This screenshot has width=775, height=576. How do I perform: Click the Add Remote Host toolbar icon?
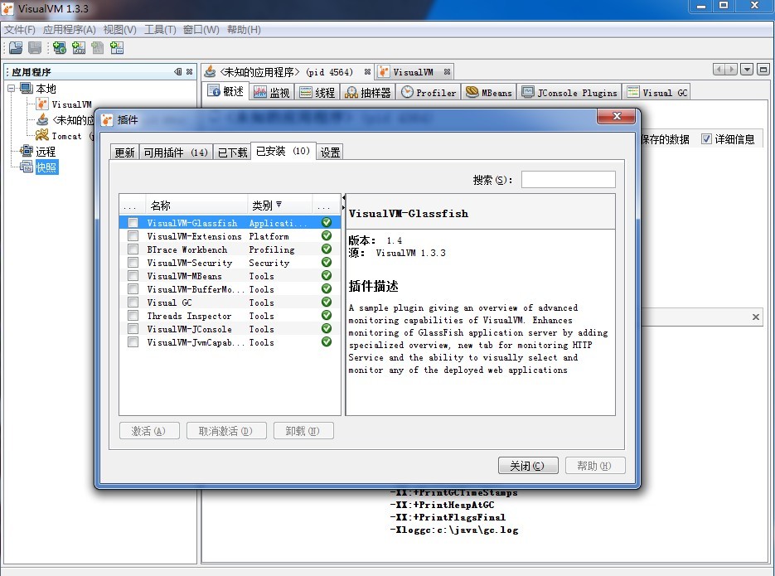pos(60,48)
